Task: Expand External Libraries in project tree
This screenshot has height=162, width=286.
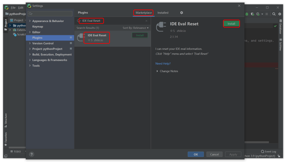Action: pos(10,30)
